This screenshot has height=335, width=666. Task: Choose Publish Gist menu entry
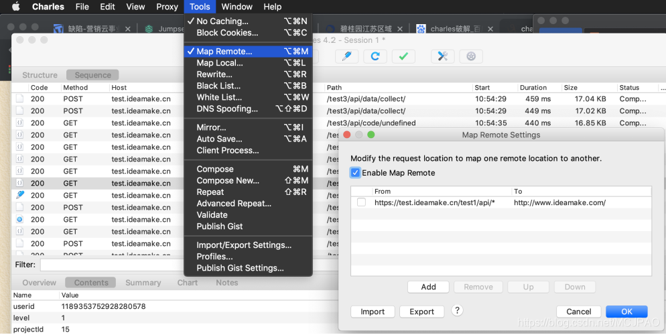pyautogui.click(x=248, y=226)
